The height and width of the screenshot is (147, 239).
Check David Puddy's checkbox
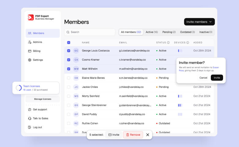tap(69, 114)
